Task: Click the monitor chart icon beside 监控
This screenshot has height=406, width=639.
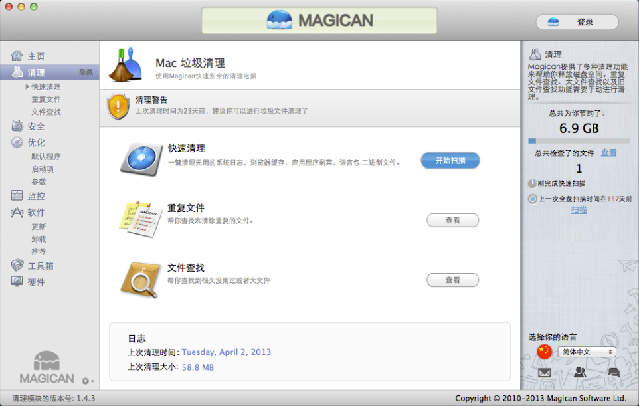Action: point(17,195)
